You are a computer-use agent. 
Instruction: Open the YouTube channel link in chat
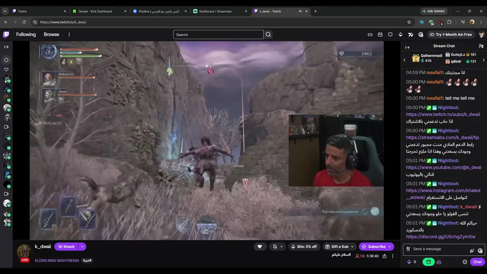click(444, 167)
